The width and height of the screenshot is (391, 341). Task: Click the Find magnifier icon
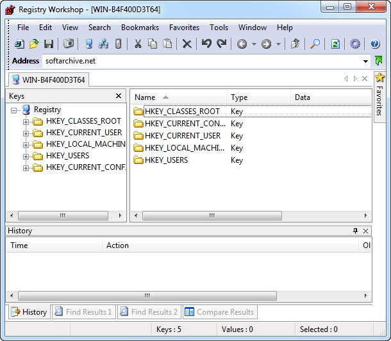315,44
